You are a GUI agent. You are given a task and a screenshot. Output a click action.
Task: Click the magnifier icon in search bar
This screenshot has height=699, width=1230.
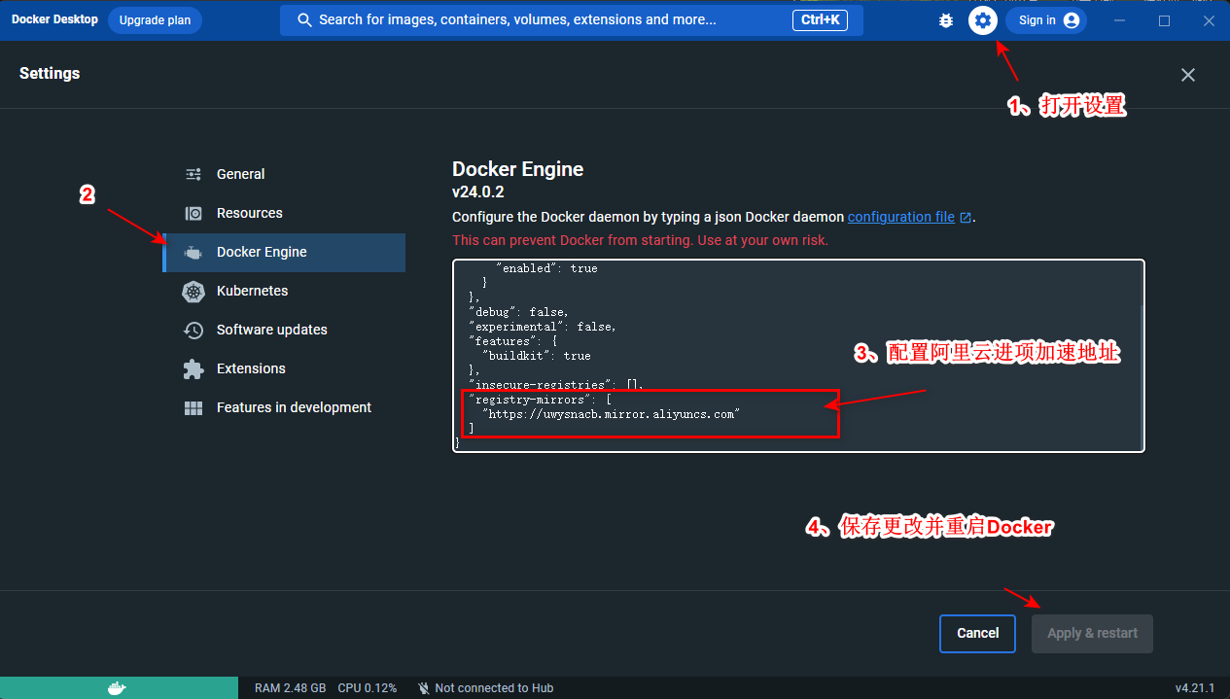click(304, 19)
